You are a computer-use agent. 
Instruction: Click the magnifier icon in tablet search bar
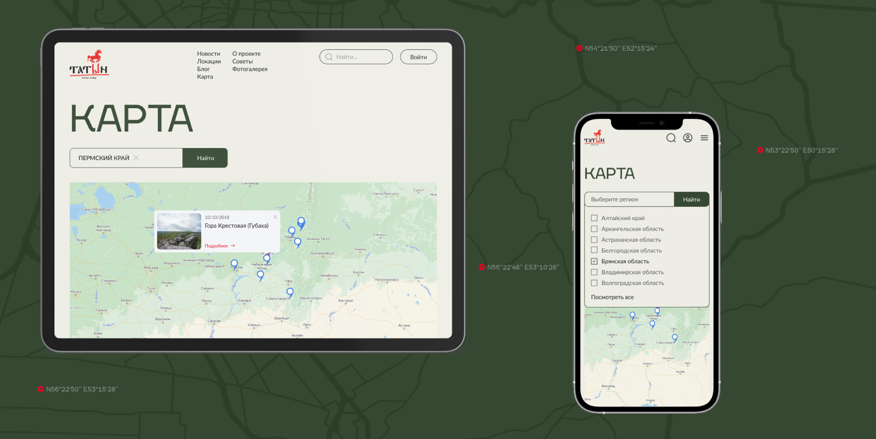click(329, 57)
